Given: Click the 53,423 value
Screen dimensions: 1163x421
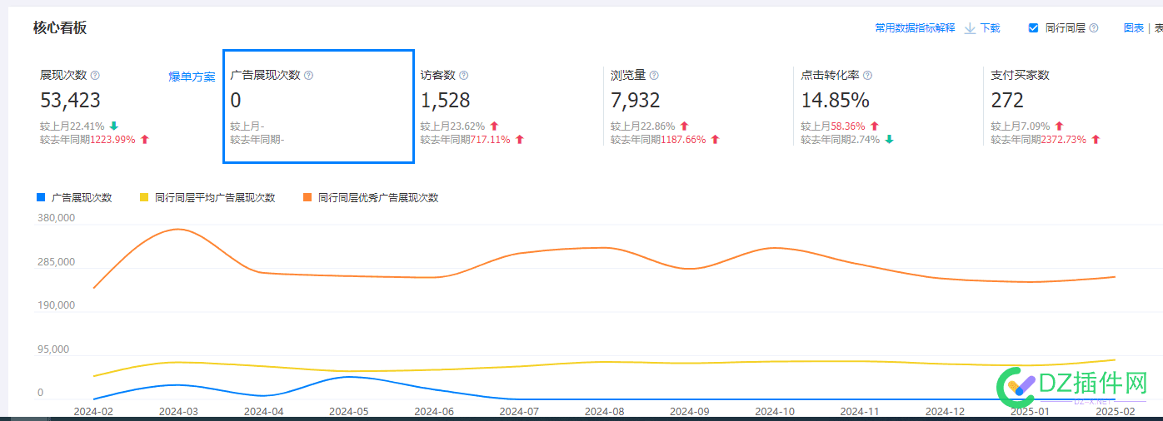Looking at the screenshot, I should coord(70,101).
